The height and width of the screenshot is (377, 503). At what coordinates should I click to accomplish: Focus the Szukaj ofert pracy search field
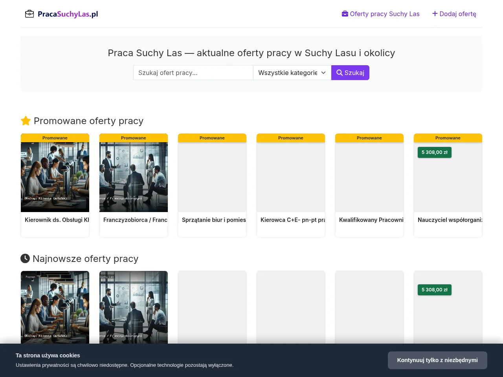[x=193, y=73]
